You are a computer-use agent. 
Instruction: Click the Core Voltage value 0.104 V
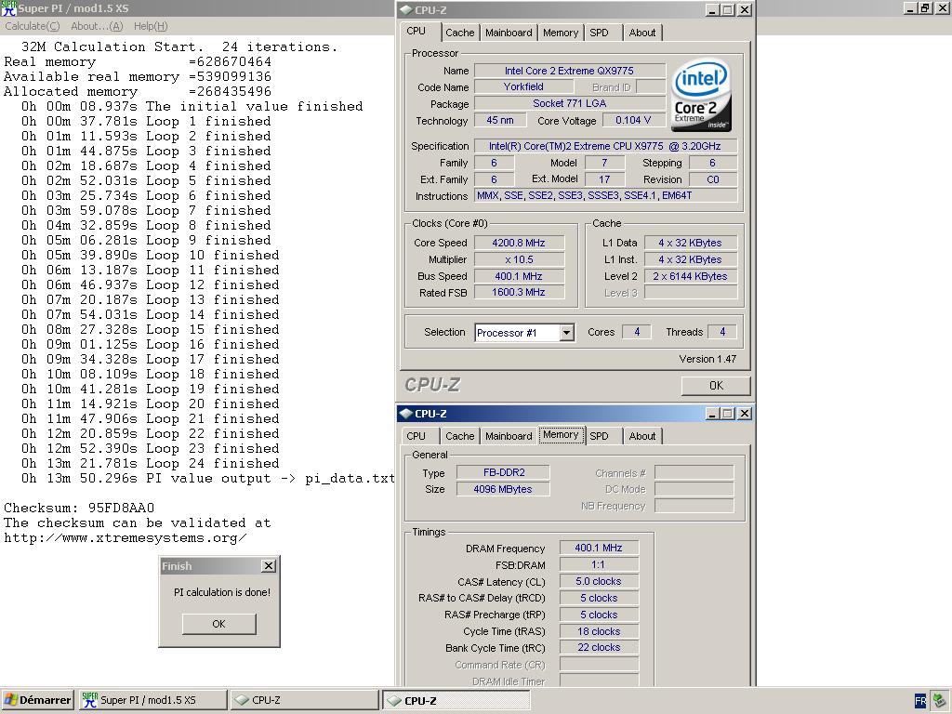coord(633,120)
